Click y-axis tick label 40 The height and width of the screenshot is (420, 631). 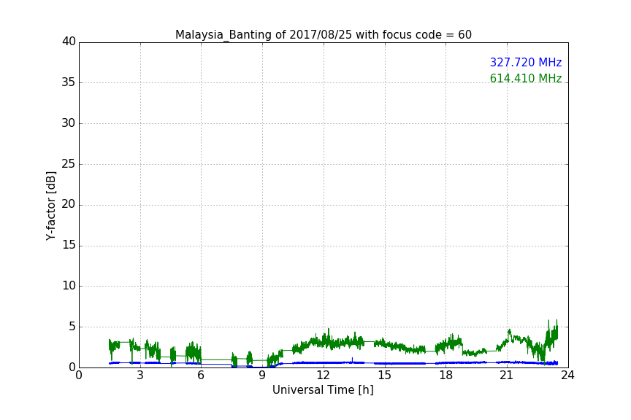[x=69, y=42]
